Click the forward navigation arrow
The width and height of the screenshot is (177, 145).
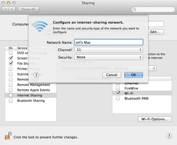tap(12, 9)
